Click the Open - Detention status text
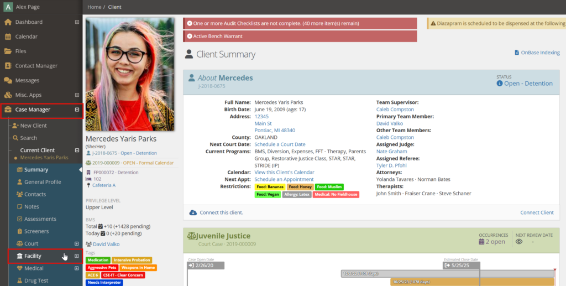Screen dimensions: 566x286 pyautogui.click(x=528, y=84)
